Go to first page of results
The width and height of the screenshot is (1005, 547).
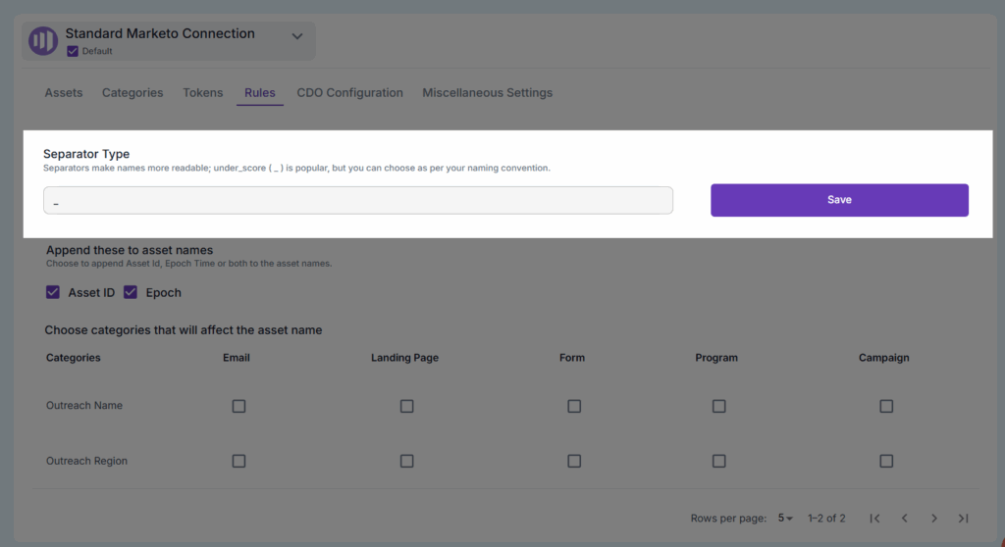[x=874, y=518]
